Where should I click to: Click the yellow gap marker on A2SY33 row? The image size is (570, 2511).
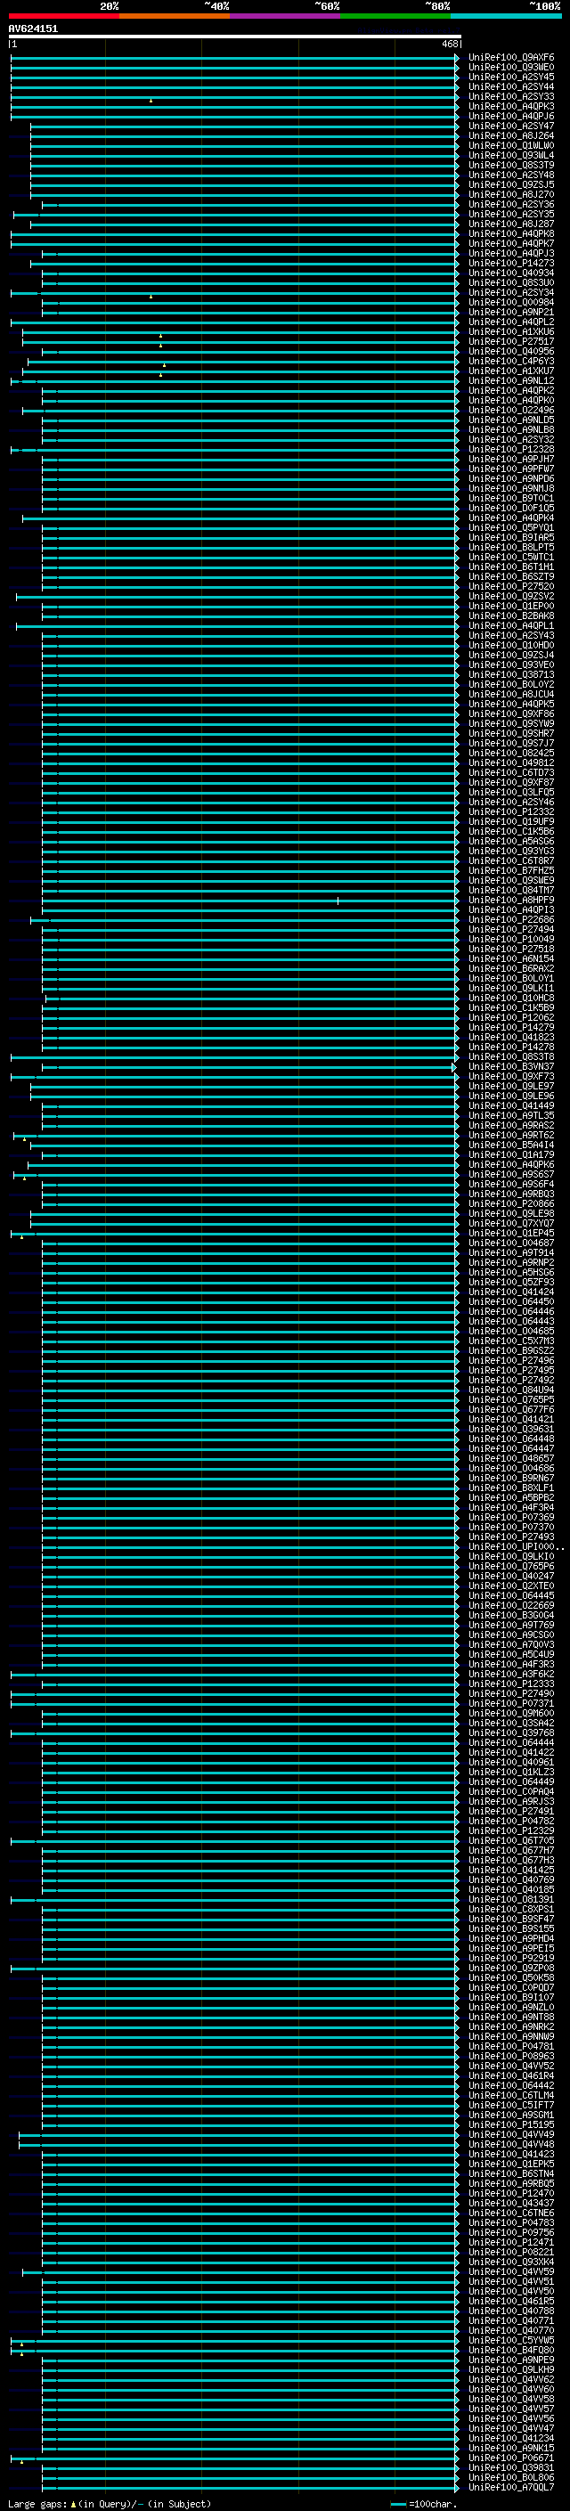151,101
